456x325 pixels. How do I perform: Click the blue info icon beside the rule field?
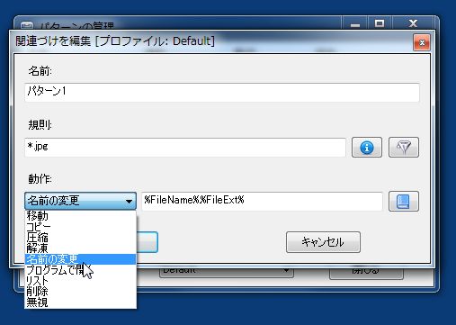[x=367, y=148]
